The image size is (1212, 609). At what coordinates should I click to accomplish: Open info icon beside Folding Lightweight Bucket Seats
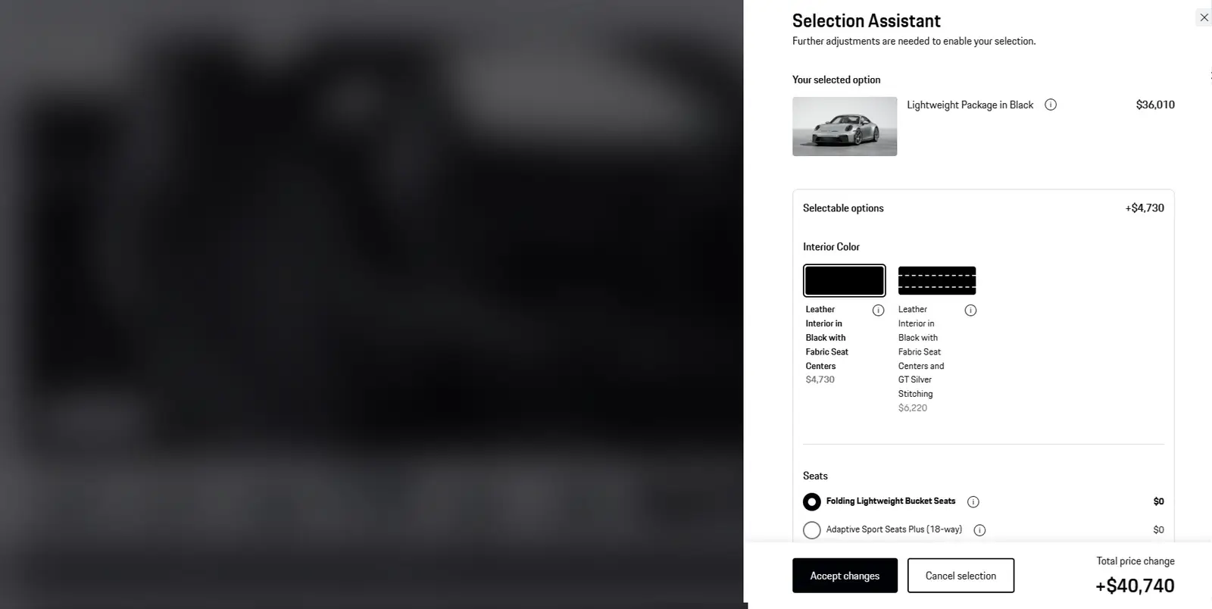(x=973, y=501)
